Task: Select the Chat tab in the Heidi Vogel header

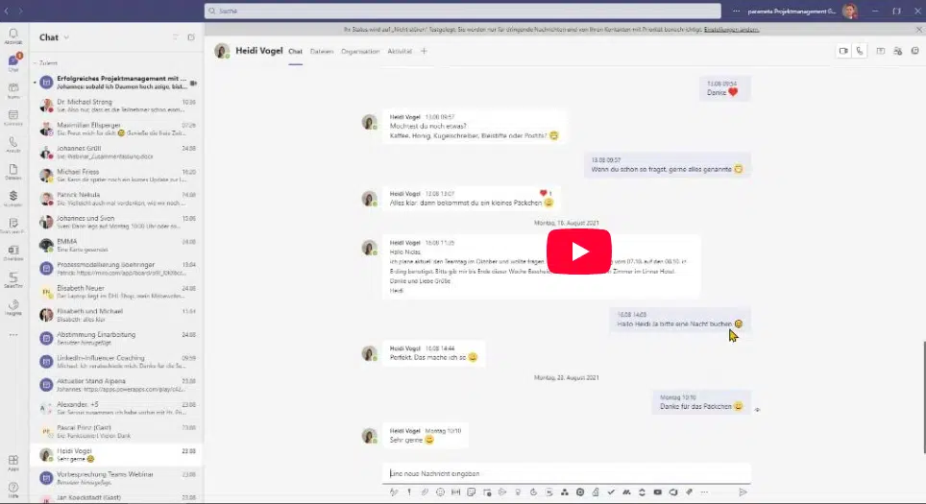Action: (x=295, y=51)
